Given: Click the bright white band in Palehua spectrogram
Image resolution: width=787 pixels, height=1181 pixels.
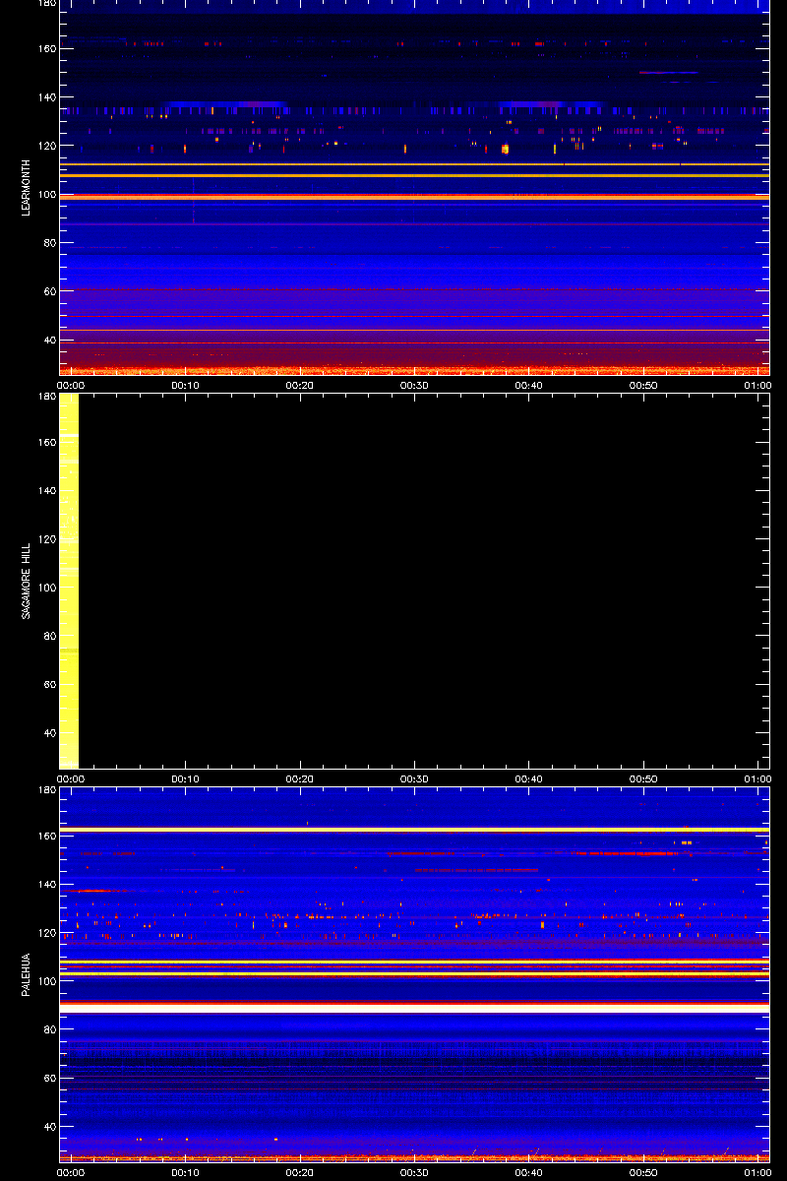Looking at the screenshot, I should (x=414, y=1008).
